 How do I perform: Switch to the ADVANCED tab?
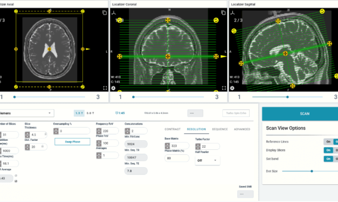tap(242, 129)
